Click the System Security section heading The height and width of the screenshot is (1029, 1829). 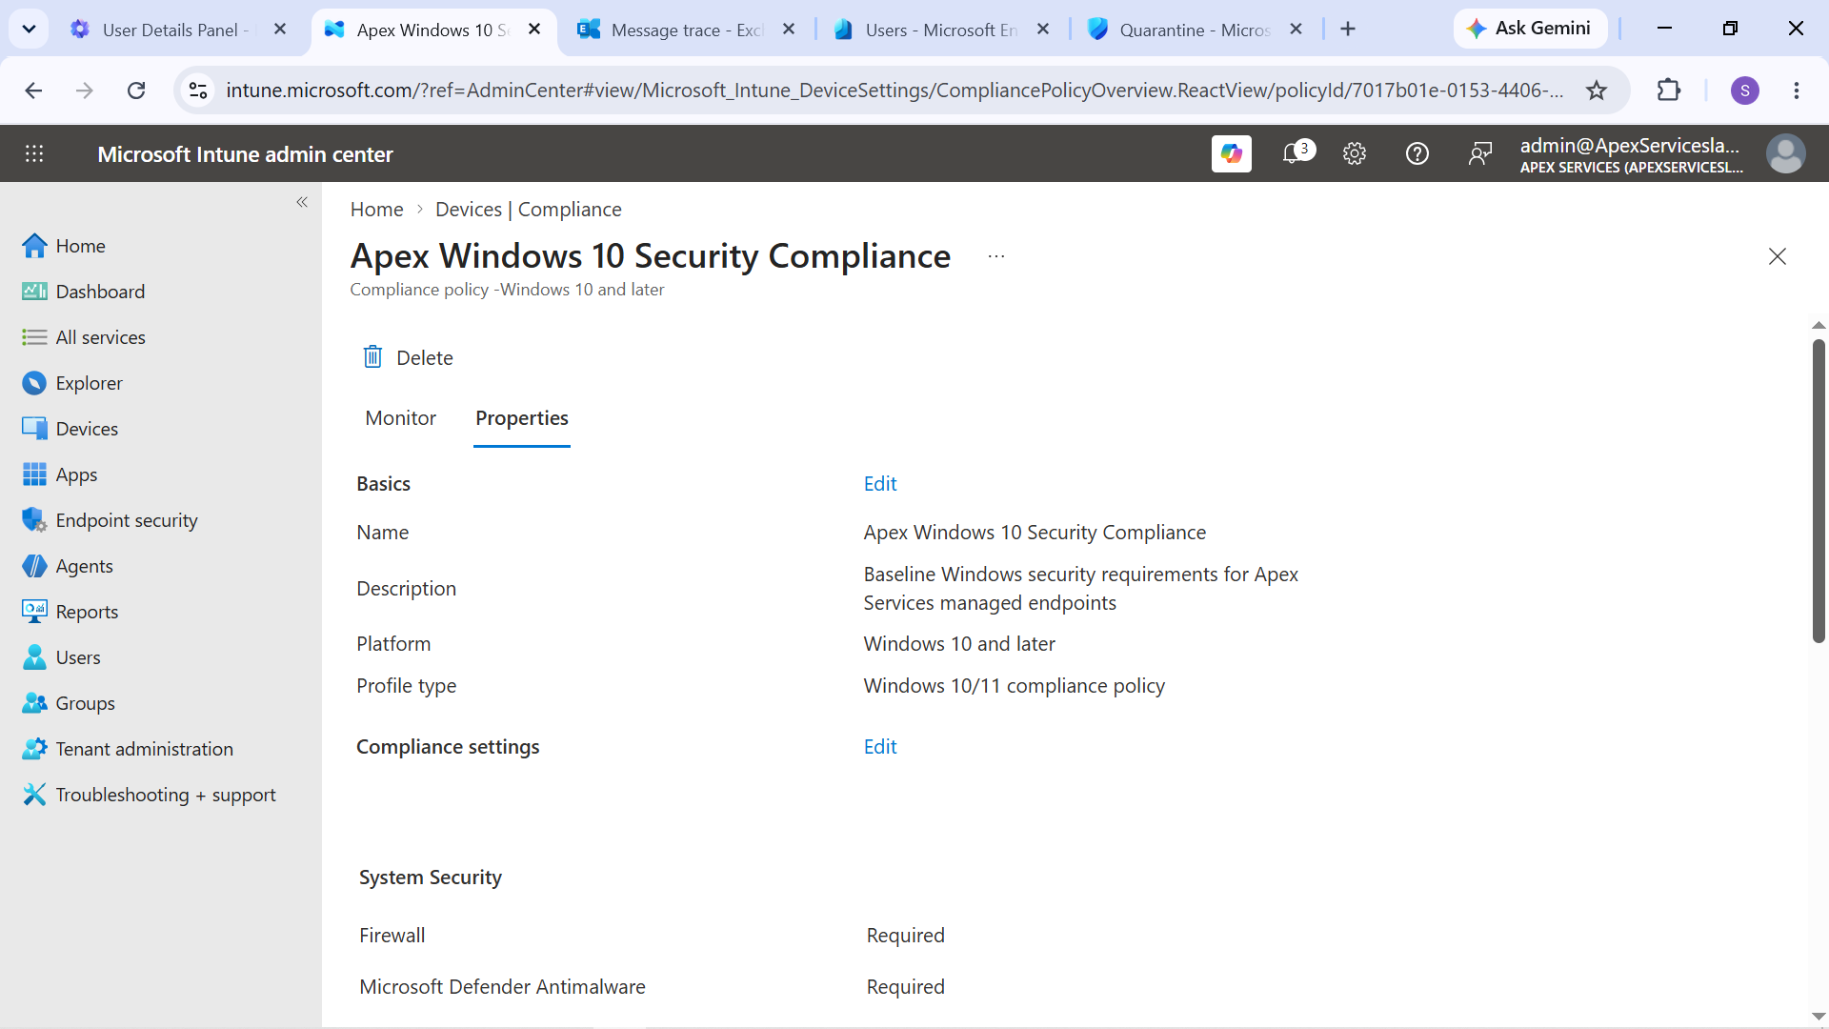click(x=430, y=878)
